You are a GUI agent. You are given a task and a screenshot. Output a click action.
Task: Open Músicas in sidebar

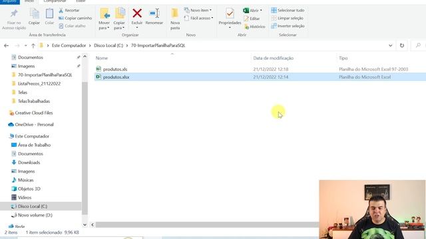[x=25, y=180]
